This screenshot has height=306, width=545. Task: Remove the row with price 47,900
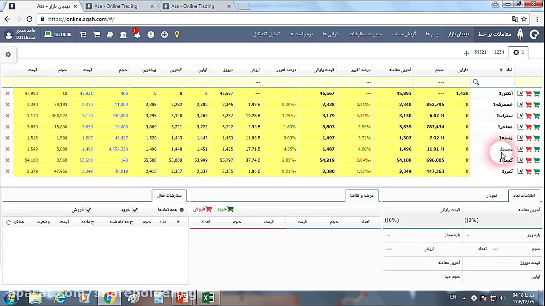(7, 93)
